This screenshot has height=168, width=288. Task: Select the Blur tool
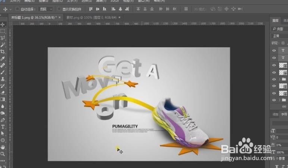coord(3,106)
